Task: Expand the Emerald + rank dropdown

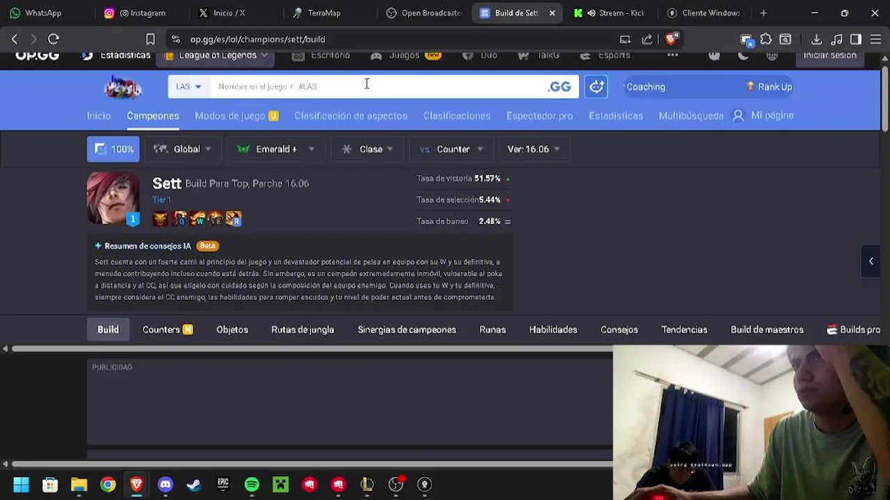Action: click(x=275, y=149)
